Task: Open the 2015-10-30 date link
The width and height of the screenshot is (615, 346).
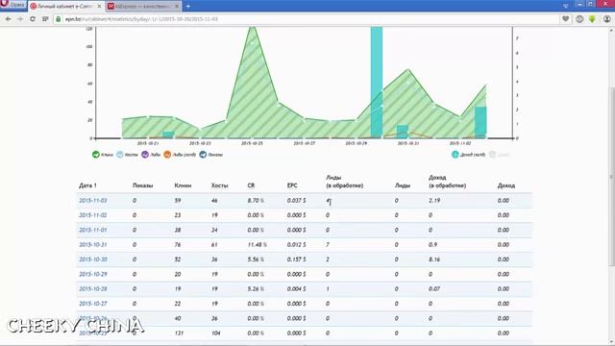Action: 93,259
